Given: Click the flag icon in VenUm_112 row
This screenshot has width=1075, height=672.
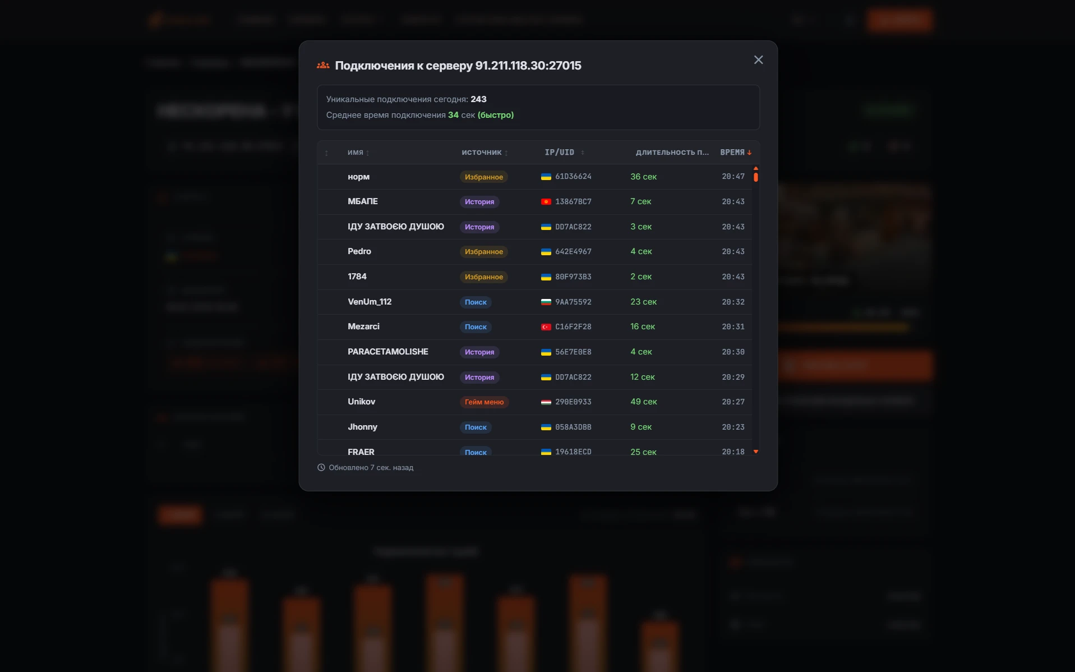Looking at the screenshot, I should [546, 302].
